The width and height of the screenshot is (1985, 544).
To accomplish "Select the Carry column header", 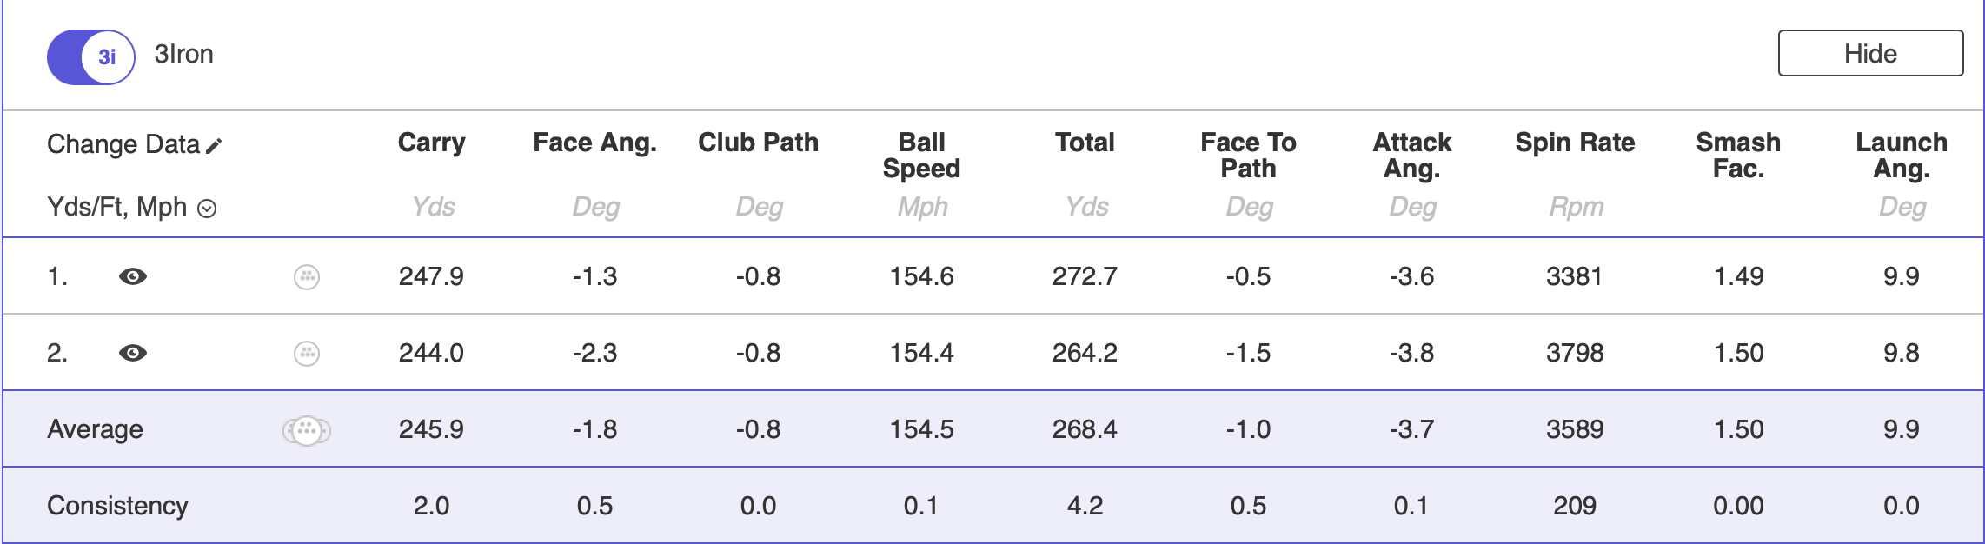I will (431, 143).
